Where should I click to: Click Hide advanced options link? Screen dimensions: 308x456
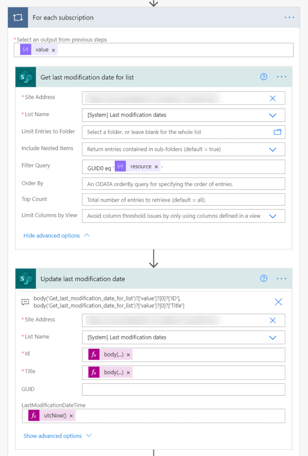[x=52, y=236]
